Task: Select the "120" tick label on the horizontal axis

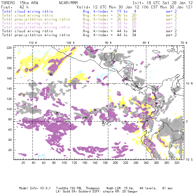Action: coord(74,163)
